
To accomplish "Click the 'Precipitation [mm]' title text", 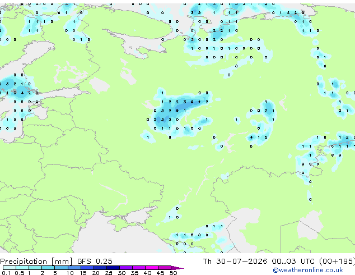I will [x=36, y=262].
